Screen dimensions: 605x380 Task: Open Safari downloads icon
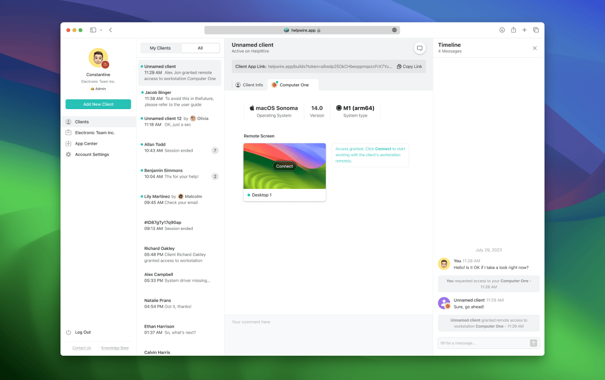click(502, 30)
